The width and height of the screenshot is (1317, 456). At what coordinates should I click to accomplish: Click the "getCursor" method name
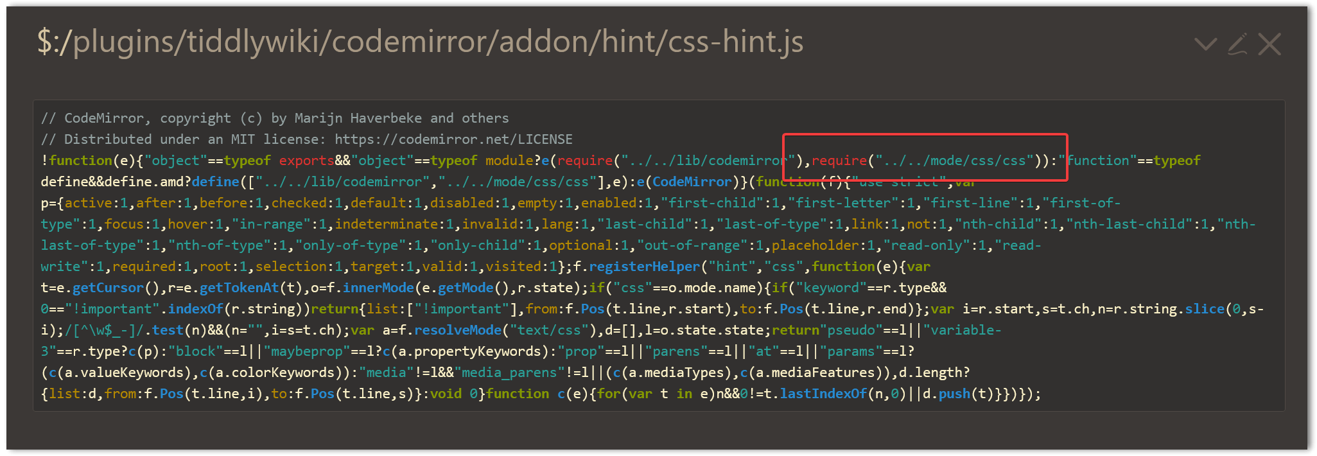tap(108, 288)
